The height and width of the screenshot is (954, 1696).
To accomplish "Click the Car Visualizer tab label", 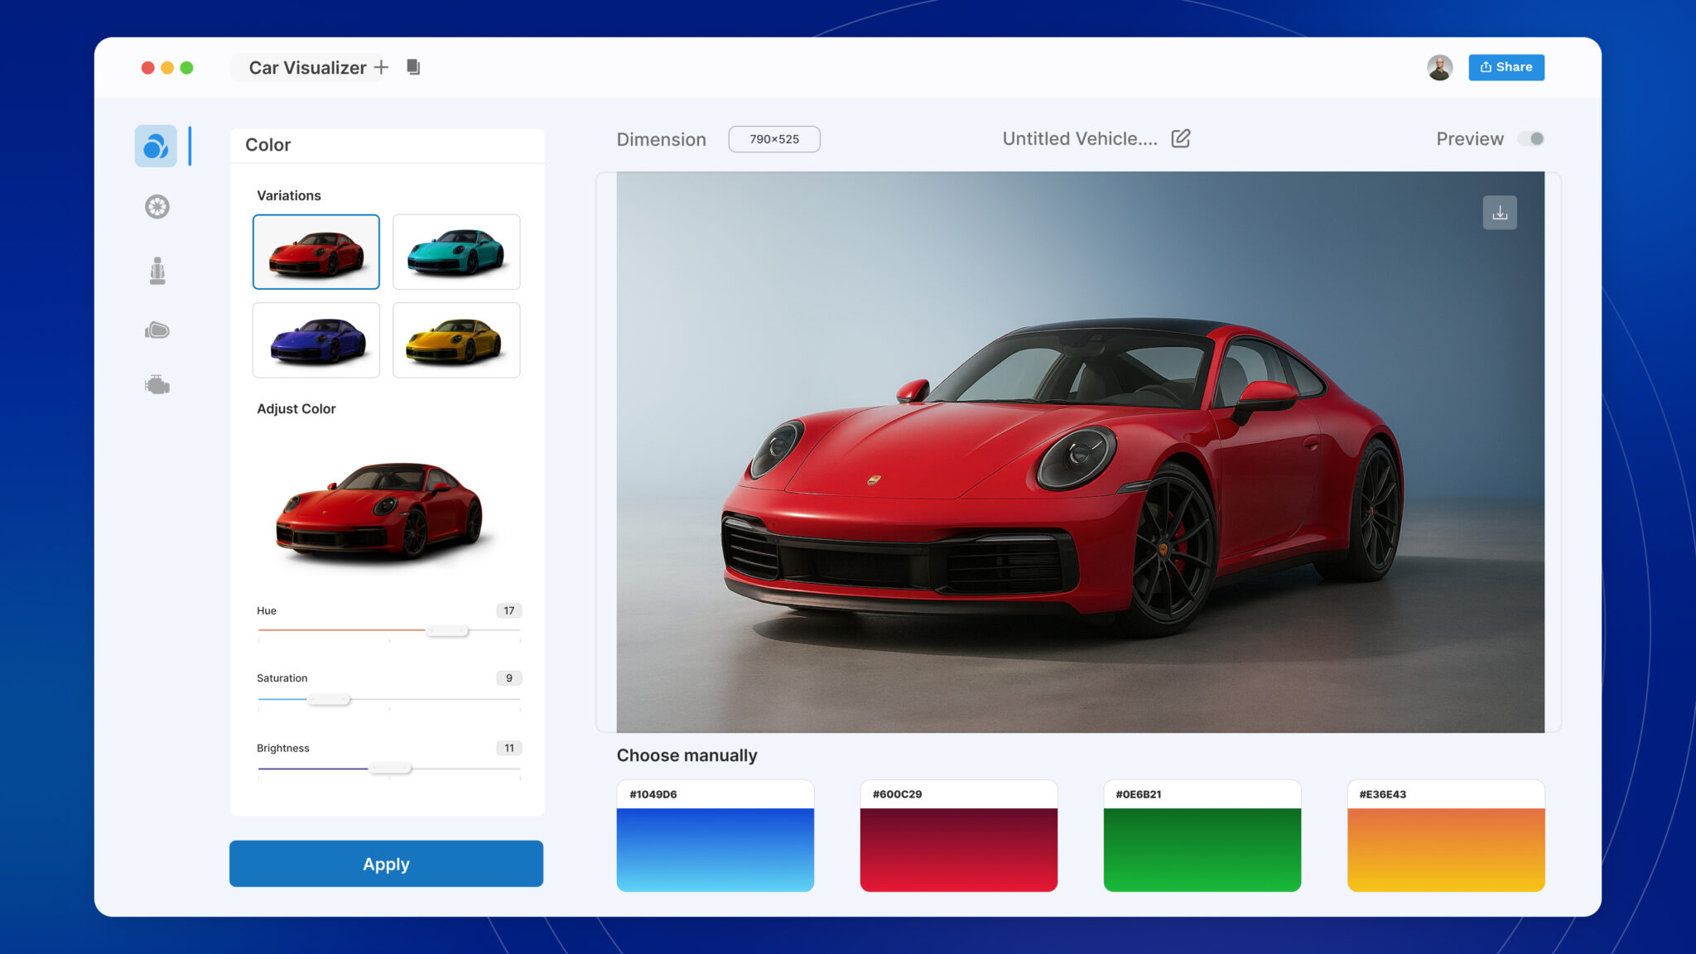I will pyautogui.click(x=307, y=67).
